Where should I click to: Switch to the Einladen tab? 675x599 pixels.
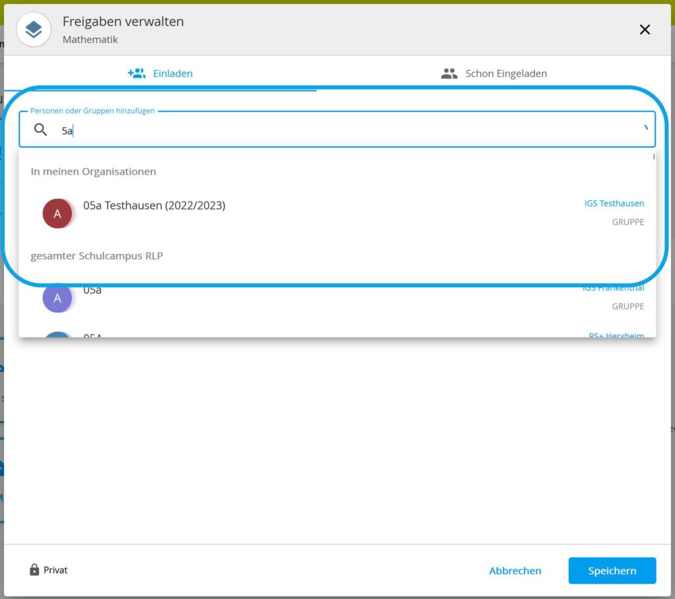pos(160,74)
